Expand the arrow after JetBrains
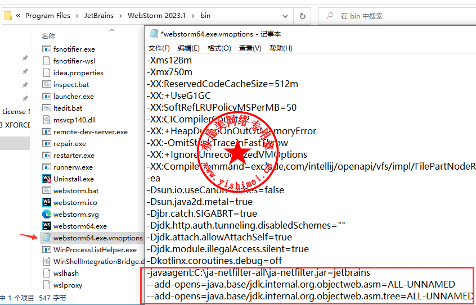Screen dimensions: 476x305 120,16
